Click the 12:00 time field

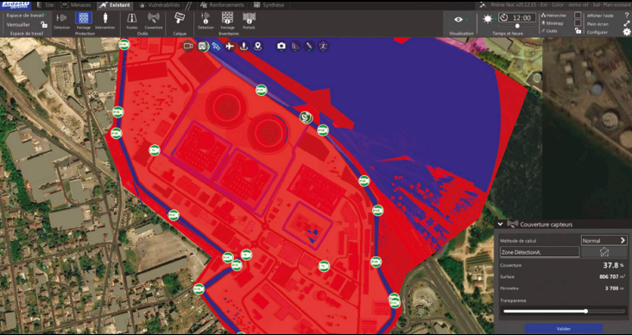[517, 18]
